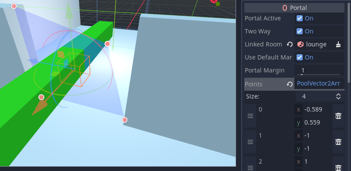
Task: Click the green vertical gizmo arrow
Action: pos(70,11)
